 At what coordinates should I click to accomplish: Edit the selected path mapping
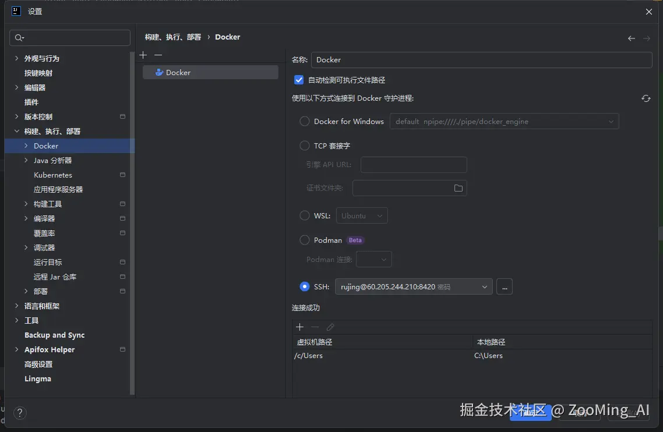click(330, 327)
